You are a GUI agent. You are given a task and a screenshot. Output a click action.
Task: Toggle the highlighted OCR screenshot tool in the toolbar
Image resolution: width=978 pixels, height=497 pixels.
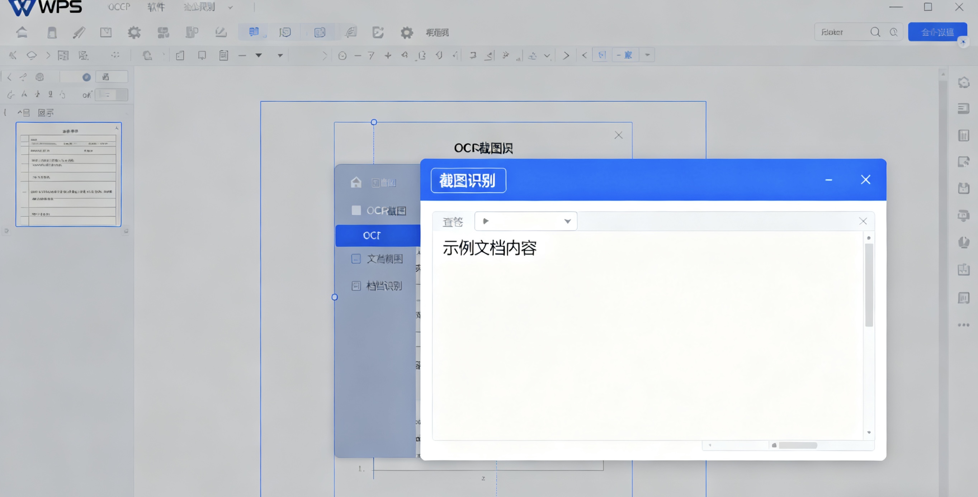point(254,32)
